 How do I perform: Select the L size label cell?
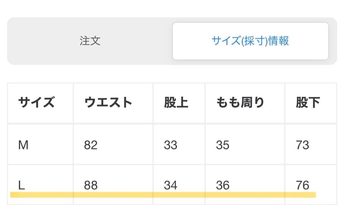tap(22, 185)
